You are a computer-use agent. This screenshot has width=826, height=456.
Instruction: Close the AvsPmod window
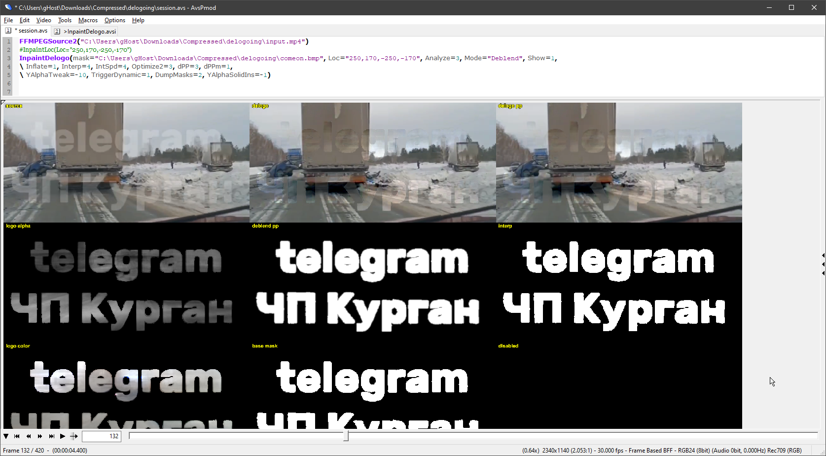pos(814,7)
